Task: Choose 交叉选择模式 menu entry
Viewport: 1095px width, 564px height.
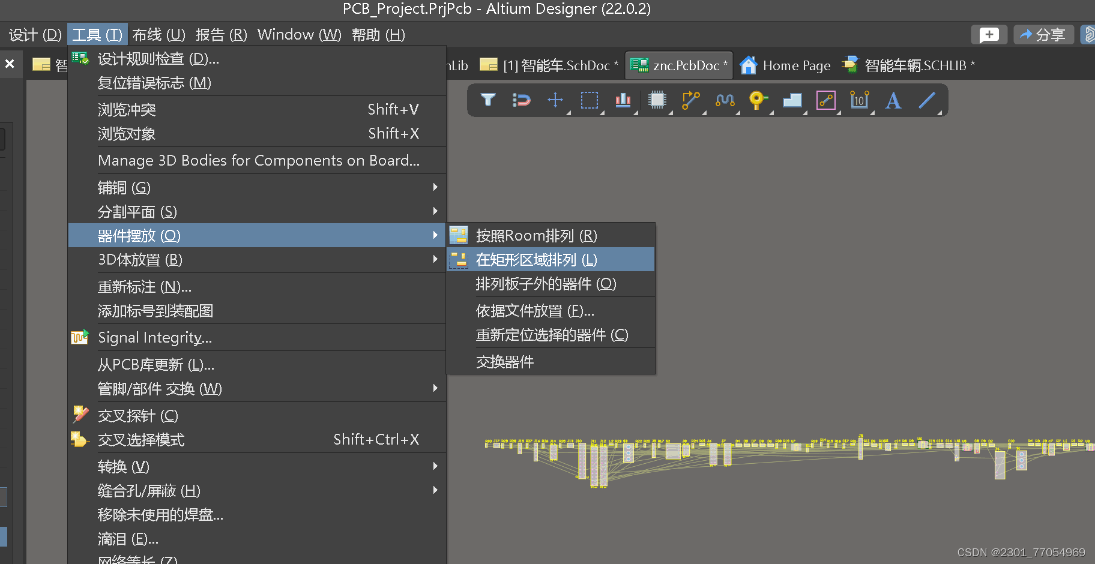Action: [257, 440]
